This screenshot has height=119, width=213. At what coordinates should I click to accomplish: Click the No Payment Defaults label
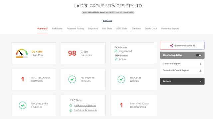[x=88, y=79]
